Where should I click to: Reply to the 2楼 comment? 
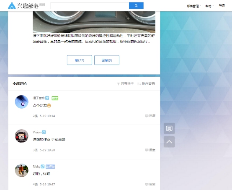pos(150,116)
